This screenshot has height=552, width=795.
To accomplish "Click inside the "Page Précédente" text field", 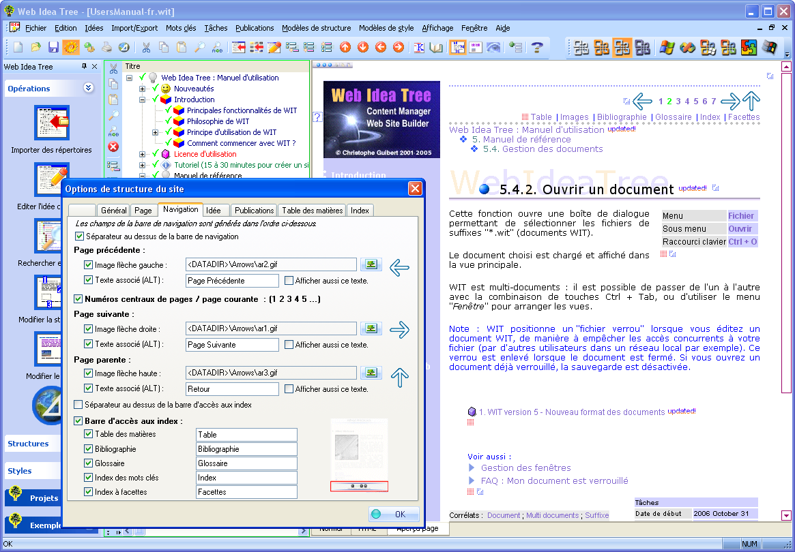I will pos(231,279).
